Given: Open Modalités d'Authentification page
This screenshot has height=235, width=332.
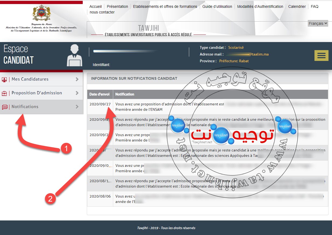Looking at the screenshot, I should 260,6.
